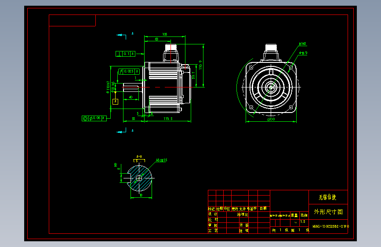The width and height of the screenshot is (381, 247).
Task: Select the 55 shaft length dimension
Action: [x=134, y=119]
